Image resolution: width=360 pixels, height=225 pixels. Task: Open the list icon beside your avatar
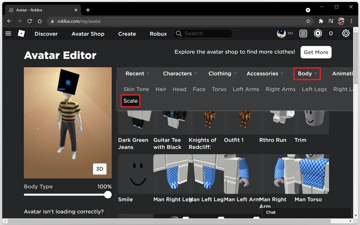point(303,33)
